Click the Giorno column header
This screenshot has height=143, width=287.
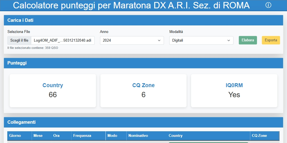19,136
